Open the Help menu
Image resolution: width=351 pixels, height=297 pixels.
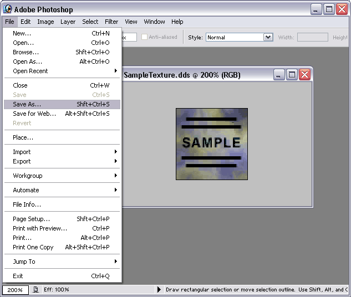tap(177, 22)
